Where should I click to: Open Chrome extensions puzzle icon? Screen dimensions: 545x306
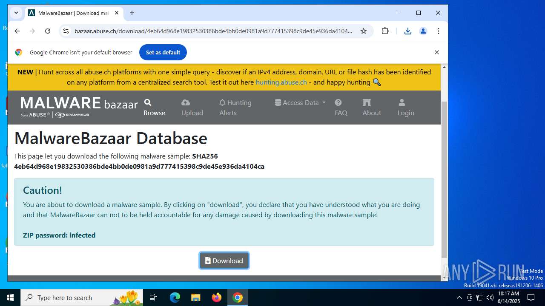coord(385,31)
